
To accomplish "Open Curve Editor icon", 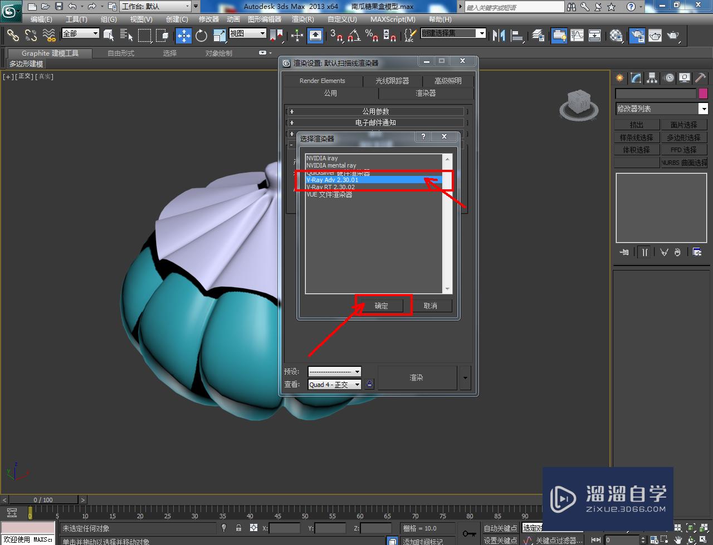I will tap(577, 36).
